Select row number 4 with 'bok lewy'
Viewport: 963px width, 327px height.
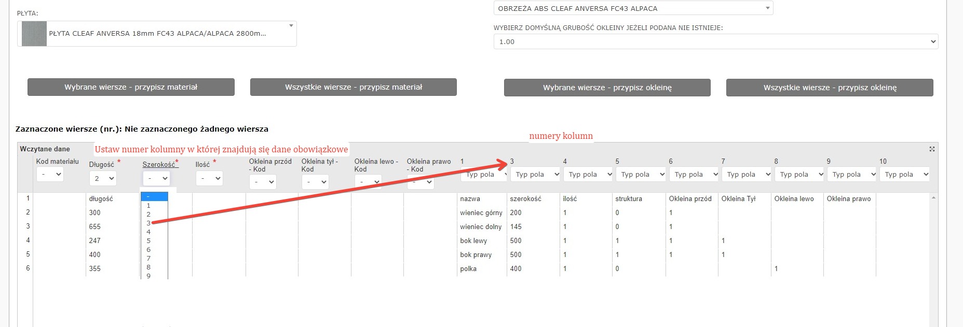pos(28,240)
